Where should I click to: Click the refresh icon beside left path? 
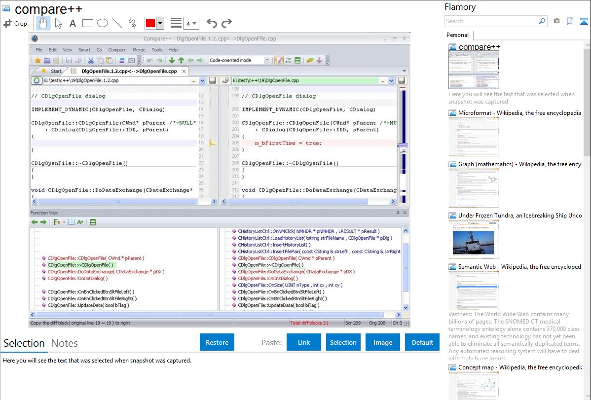coord(36,81)
